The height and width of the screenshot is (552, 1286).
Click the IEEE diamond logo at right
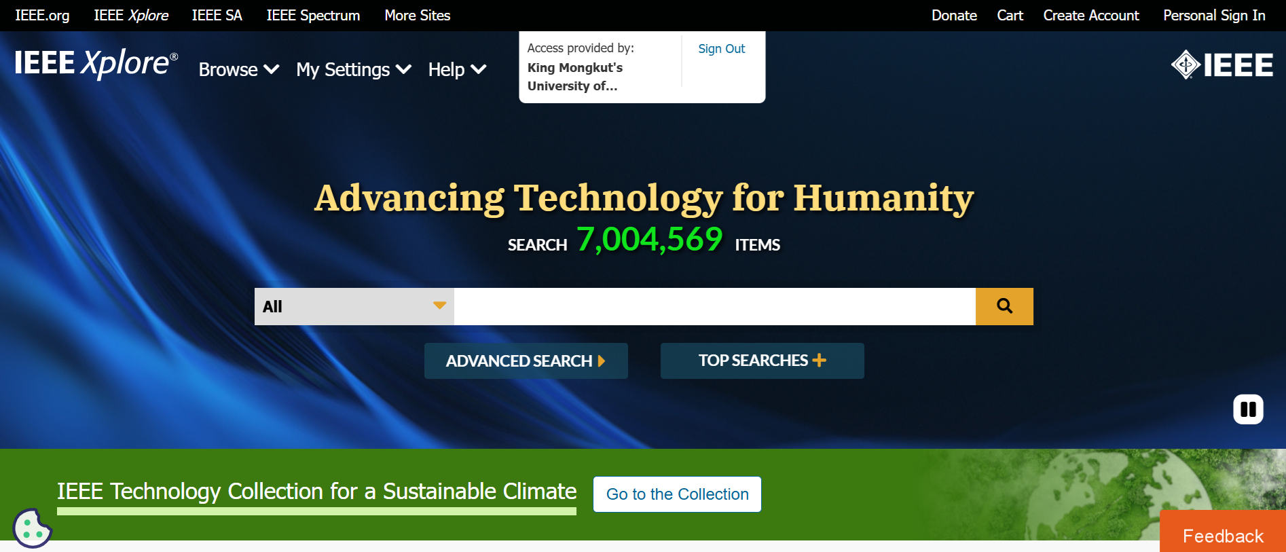pyautogui.click(x=1221, y=65)
